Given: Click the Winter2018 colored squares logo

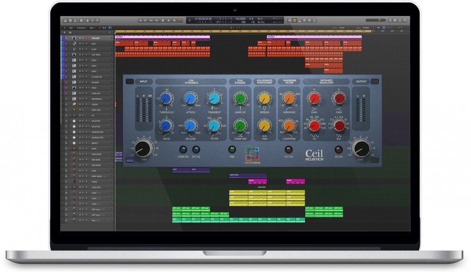Looking at the screenshot, I should click(252, 154).
